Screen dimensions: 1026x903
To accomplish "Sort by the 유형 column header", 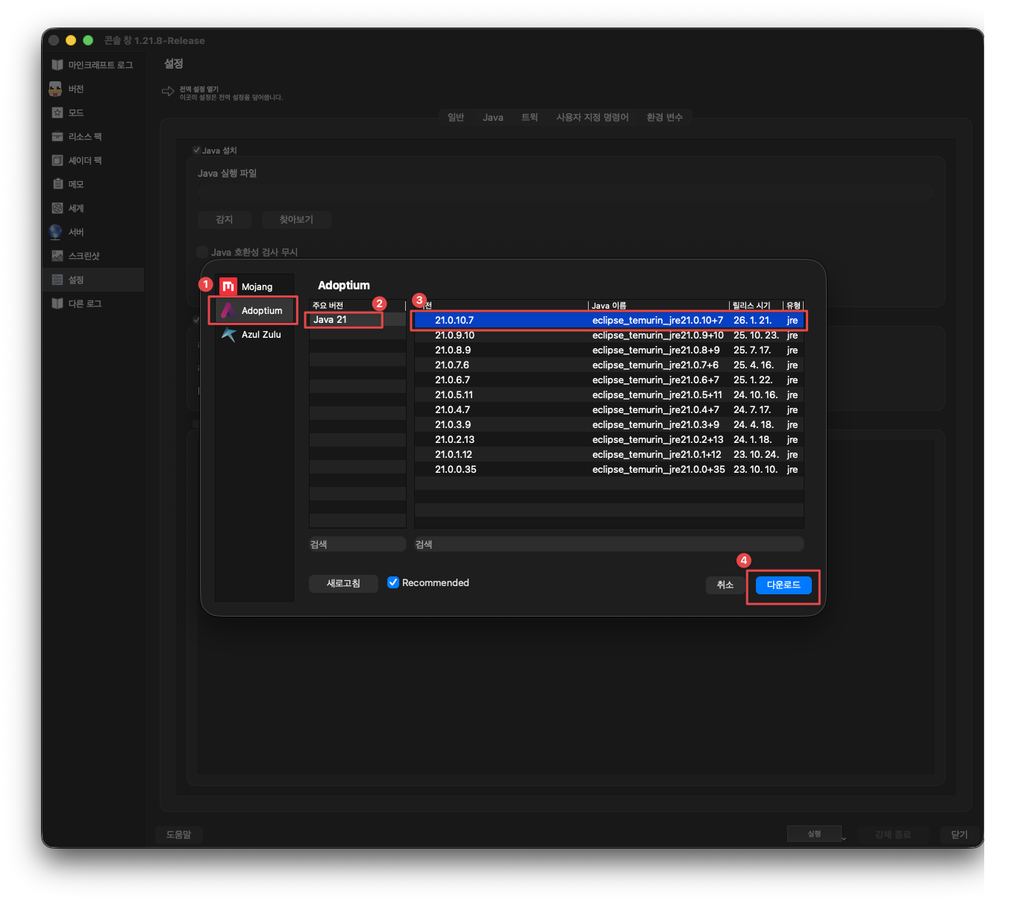I will (x=794, y=305).
